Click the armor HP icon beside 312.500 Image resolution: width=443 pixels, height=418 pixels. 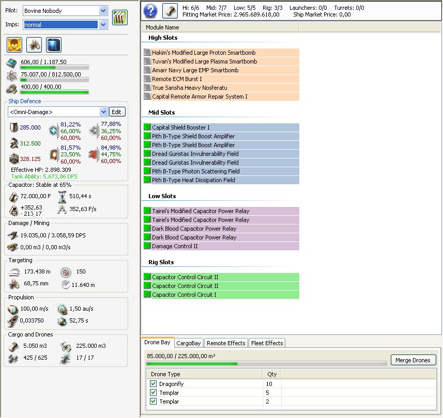pos(13,143)
